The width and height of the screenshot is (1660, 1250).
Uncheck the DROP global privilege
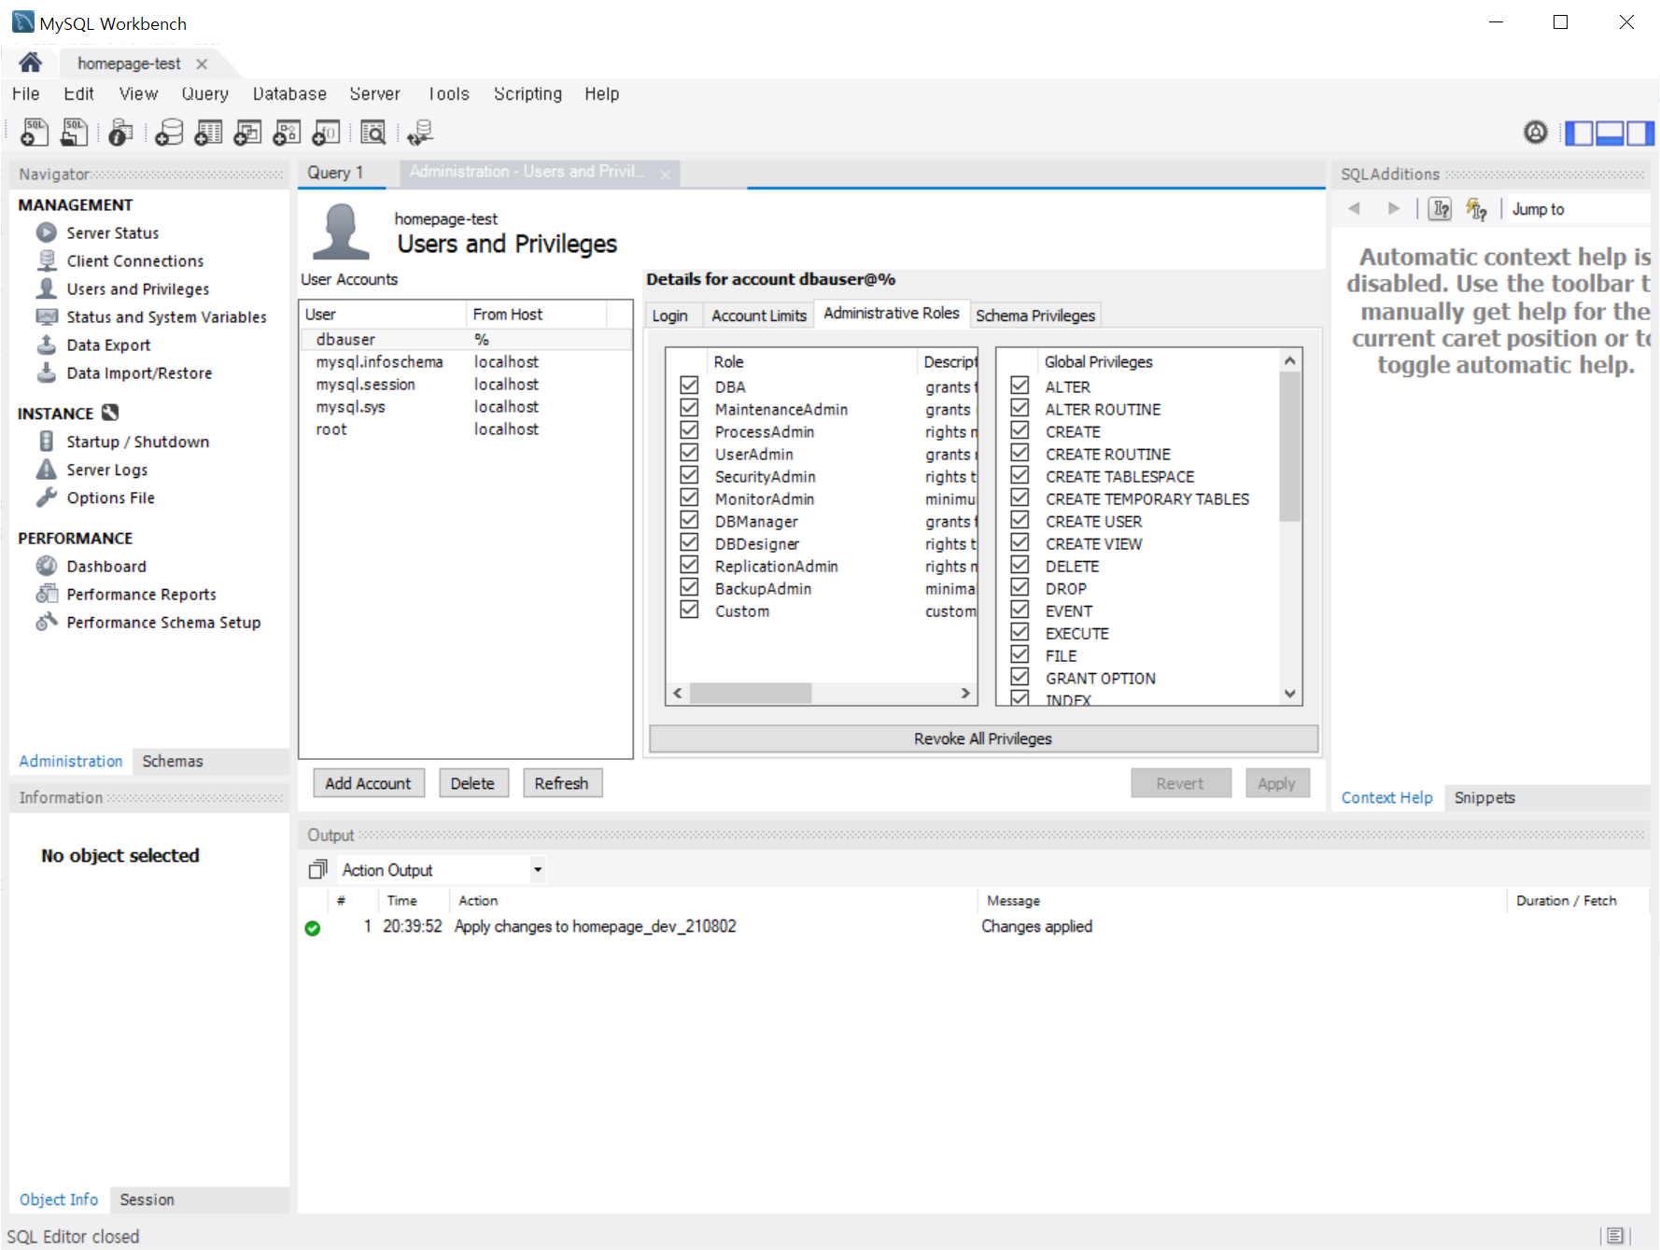pyautogui.click(x=1020, y=587)
